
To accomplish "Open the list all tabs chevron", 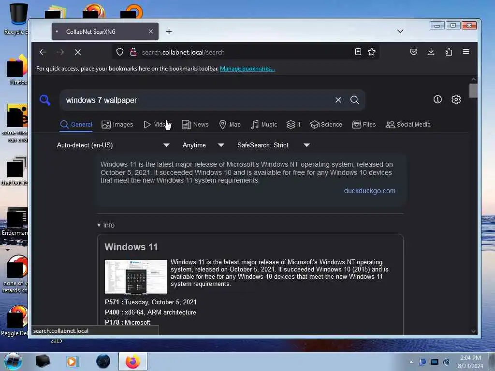I will click(400, 31).
